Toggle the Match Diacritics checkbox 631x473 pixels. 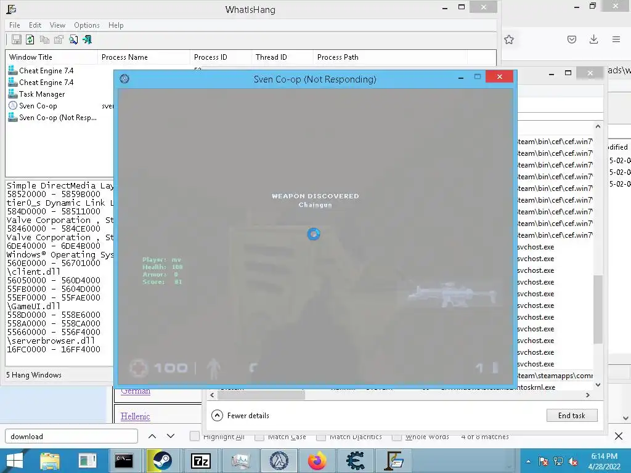click(x=321, y=437)
